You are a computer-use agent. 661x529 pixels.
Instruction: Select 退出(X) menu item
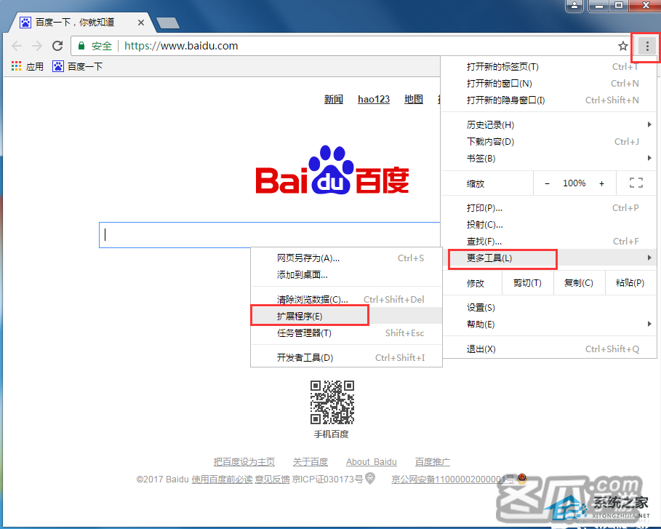(549, 349)
